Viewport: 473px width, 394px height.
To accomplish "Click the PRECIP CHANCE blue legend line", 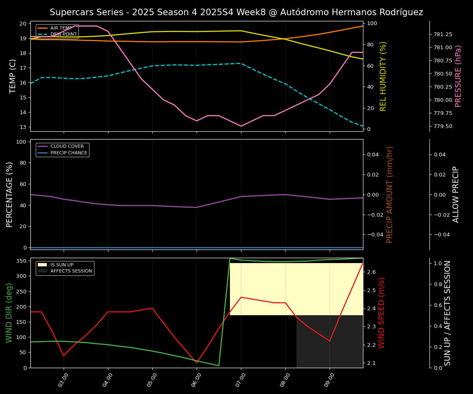I will (x=42, y=153).
